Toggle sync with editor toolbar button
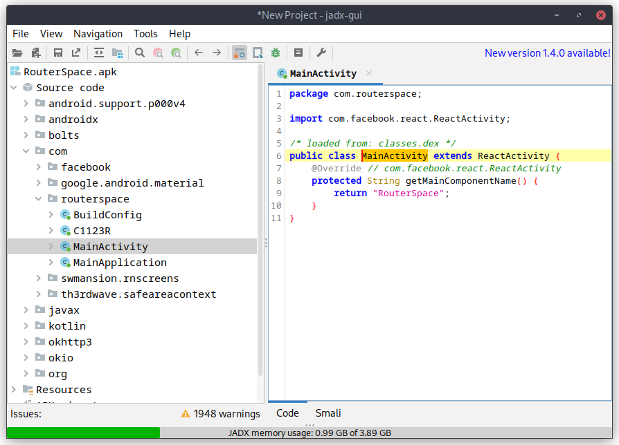Image resolution: width=619 pixels, height=445 pixels. 99,53
